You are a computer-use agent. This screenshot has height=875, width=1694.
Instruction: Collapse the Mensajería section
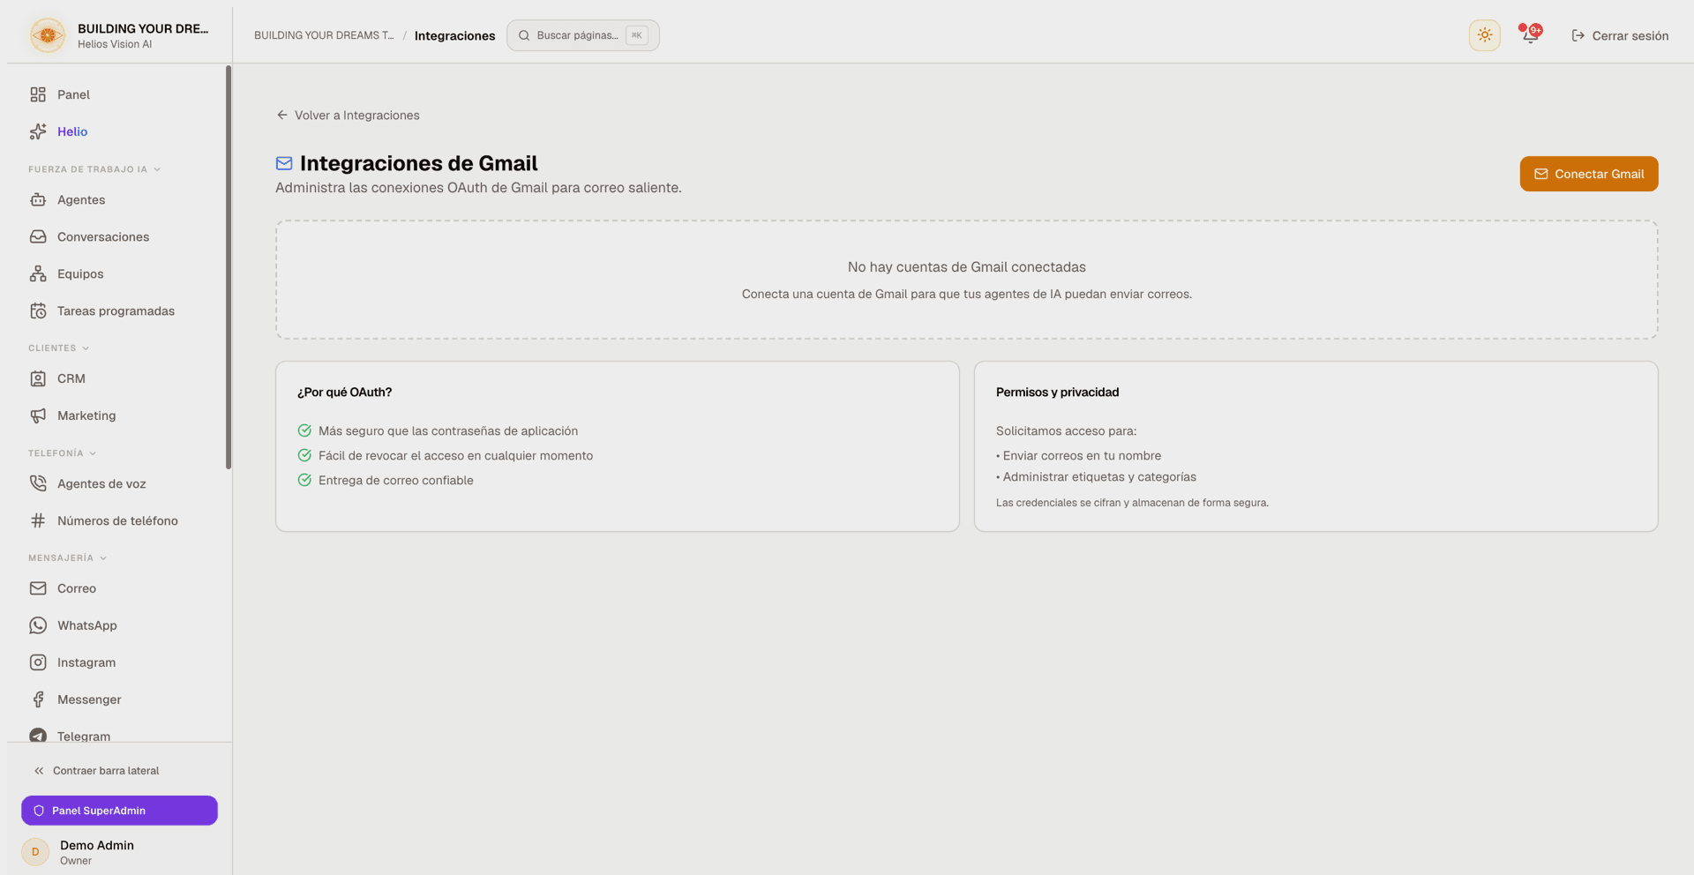click(x=68, y=558)
